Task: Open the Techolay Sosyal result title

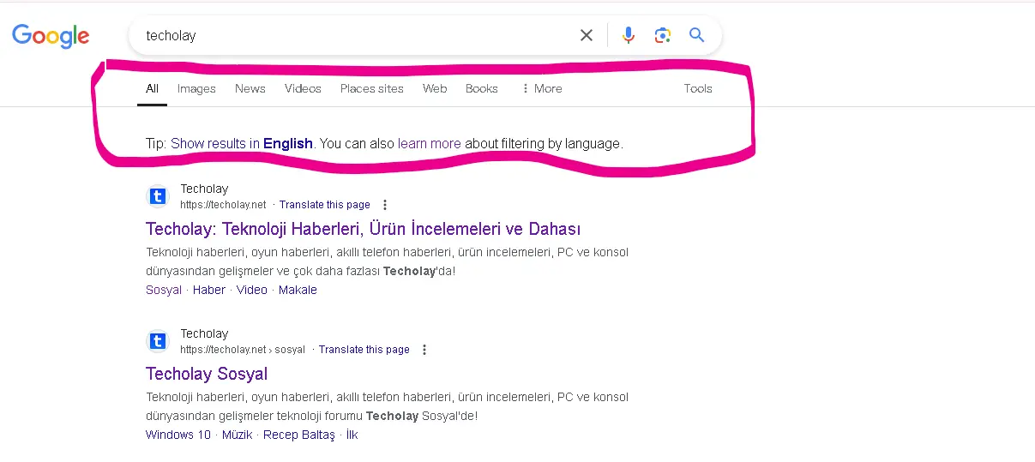Action: tap(207, 374)
